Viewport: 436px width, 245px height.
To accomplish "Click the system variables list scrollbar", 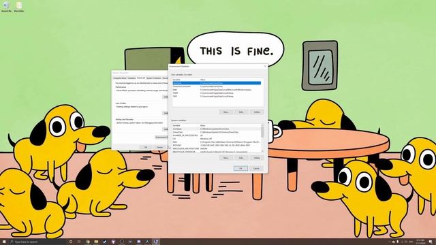I will tap(262, 132).
